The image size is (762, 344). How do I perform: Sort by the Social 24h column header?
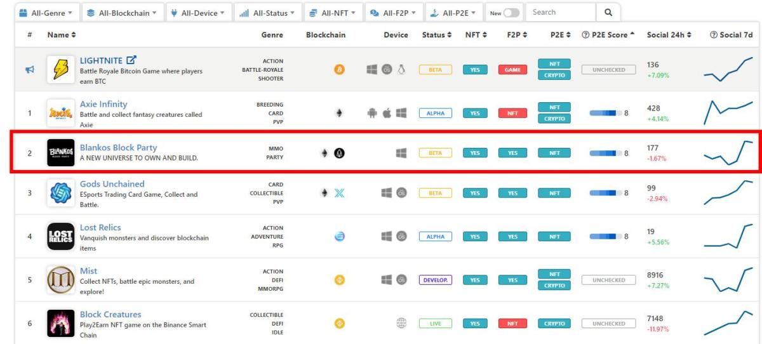pos(669,35)
